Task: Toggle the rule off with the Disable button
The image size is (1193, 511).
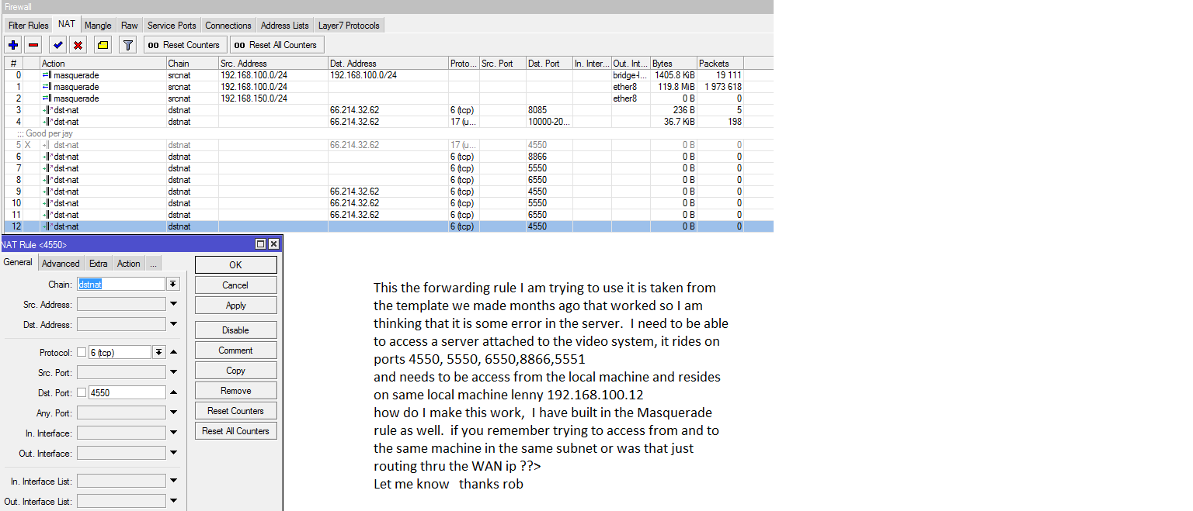Action: [235, 329]
